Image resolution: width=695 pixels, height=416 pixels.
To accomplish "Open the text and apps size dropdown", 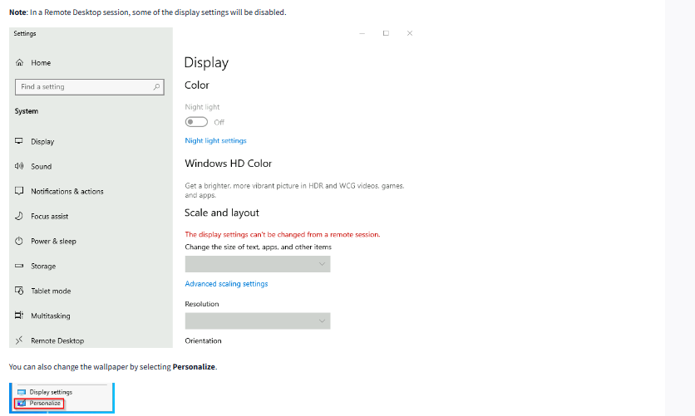I will 257,264.
